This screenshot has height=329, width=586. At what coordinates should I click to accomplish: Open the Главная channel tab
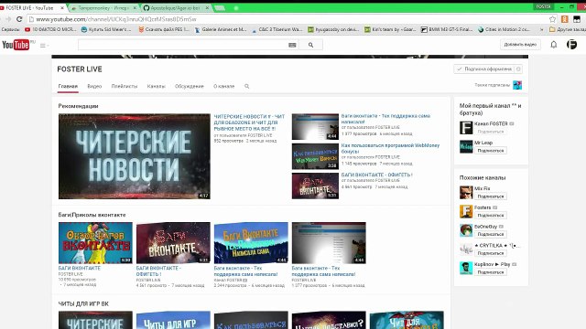(x=68, y=86)
